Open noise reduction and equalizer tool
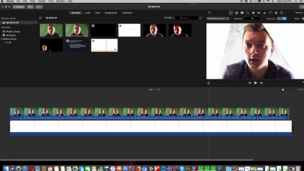The height and width of the screenshot is (171, 304). coord(265,13)
